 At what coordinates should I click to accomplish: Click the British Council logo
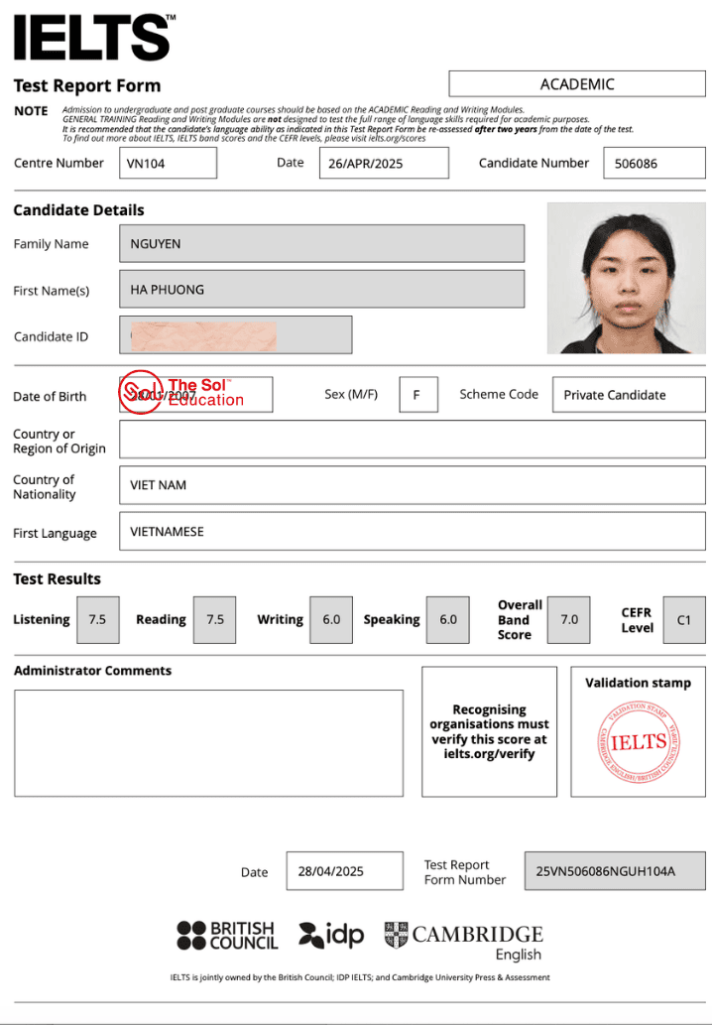[227, 935]
